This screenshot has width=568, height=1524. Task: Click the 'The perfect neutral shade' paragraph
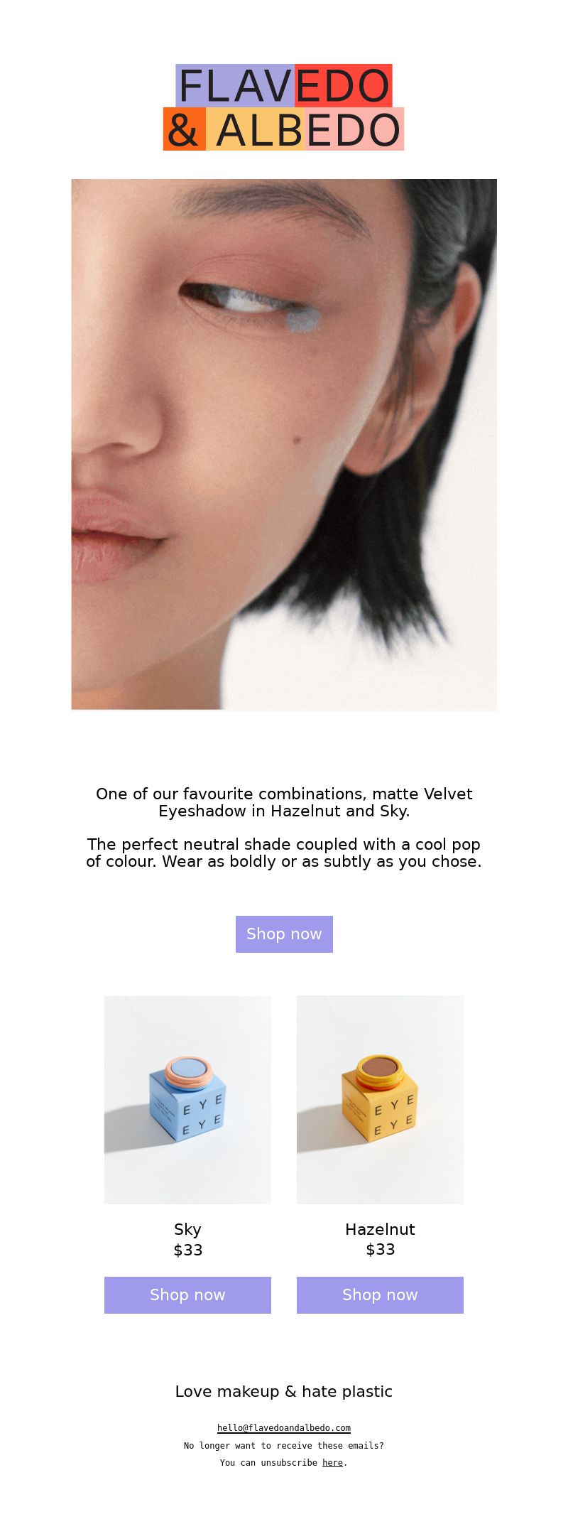pyautogui.click(x=284, y=853)
